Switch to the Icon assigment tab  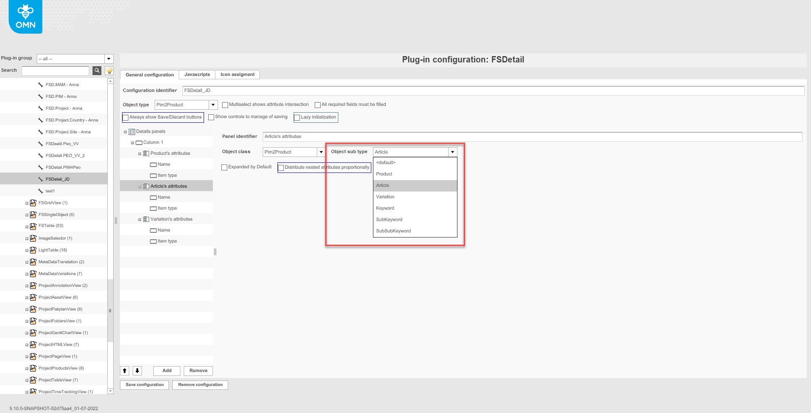tap(237, 74)
